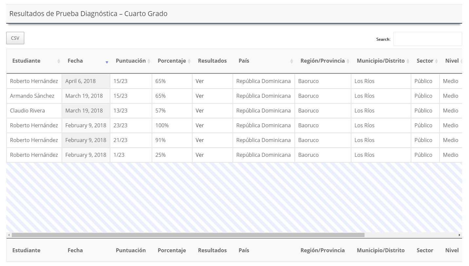
Task: Click the Fecha sort arrow icon
Action: pos(107,62)
